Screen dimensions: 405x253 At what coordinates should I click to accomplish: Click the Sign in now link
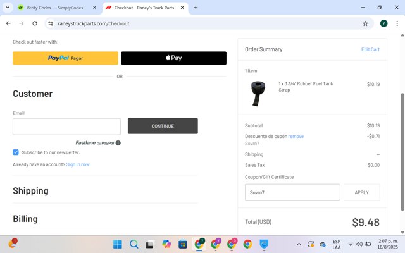tap(78, 164)
